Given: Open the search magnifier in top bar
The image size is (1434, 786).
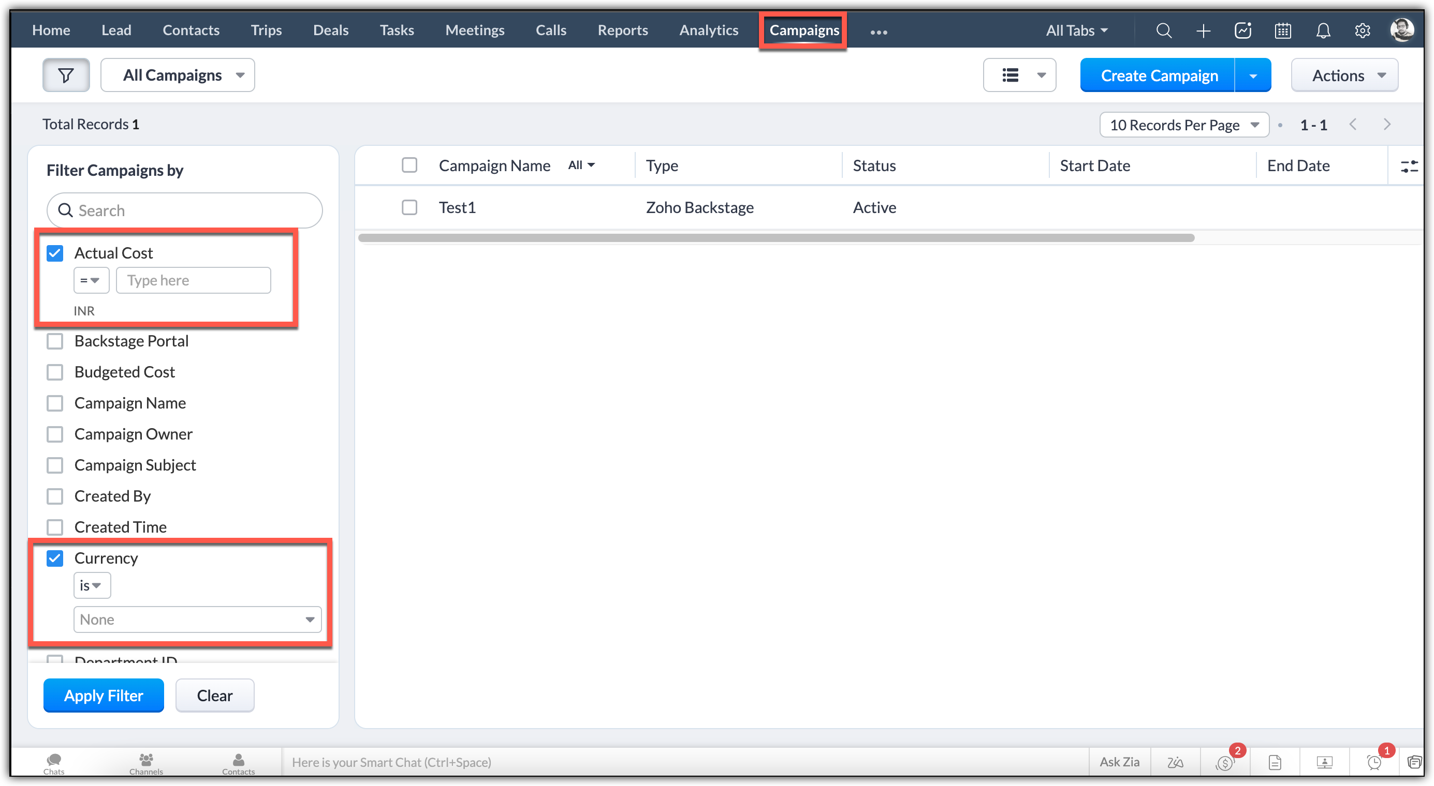Looking at the screenshot, I should tap(1163, 31).
